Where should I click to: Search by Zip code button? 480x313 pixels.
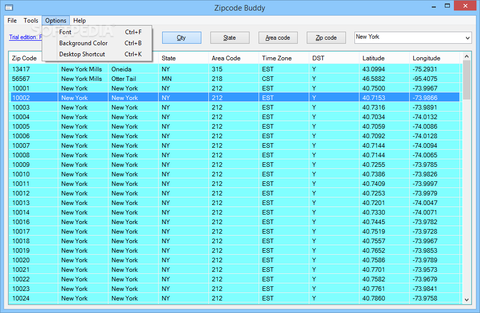click(326, 38)
